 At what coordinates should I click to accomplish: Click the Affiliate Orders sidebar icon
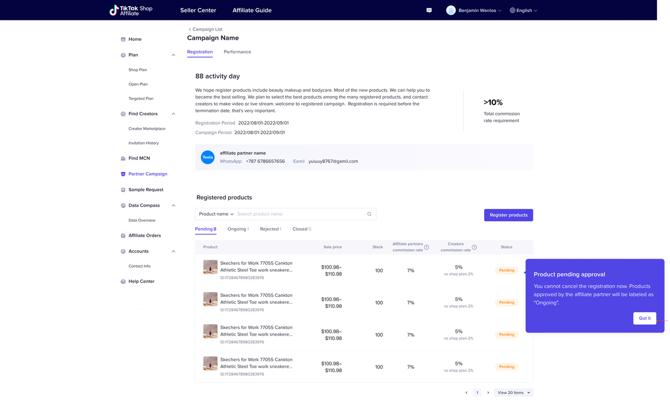pyautogui.click(x=123, y=236)
